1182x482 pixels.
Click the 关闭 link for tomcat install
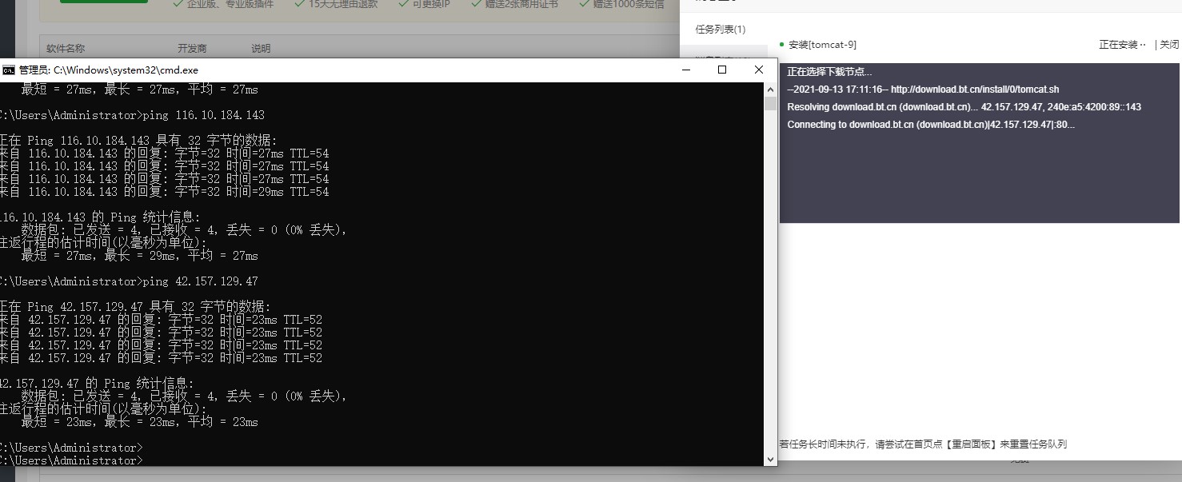(x=1169, y=45)
